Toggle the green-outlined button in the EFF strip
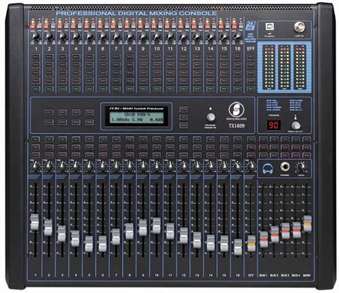339x293 pixels. tap(251, 89)
